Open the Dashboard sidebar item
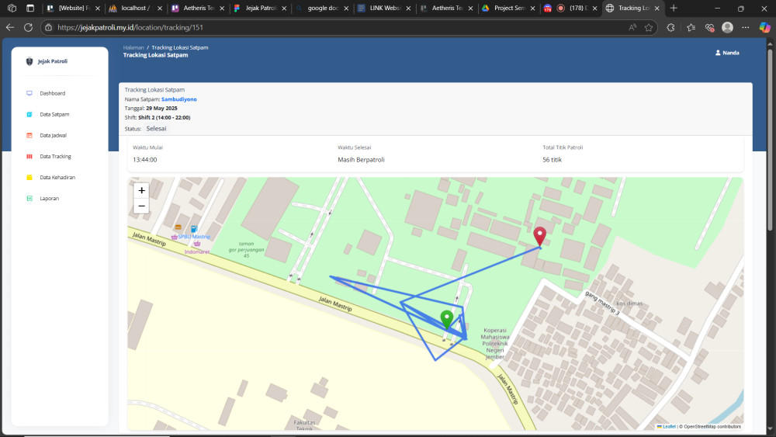The height and width of the screenshot is (437, 776). coord(53,93)
